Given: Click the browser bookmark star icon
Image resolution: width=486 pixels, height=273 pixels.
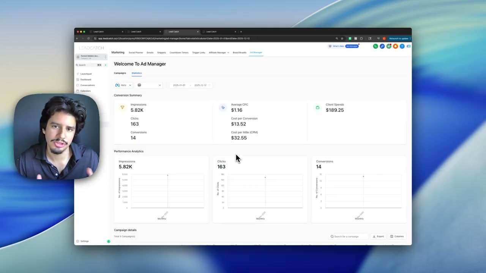Looking at the screenshot, I should click(x=342, y=38).
